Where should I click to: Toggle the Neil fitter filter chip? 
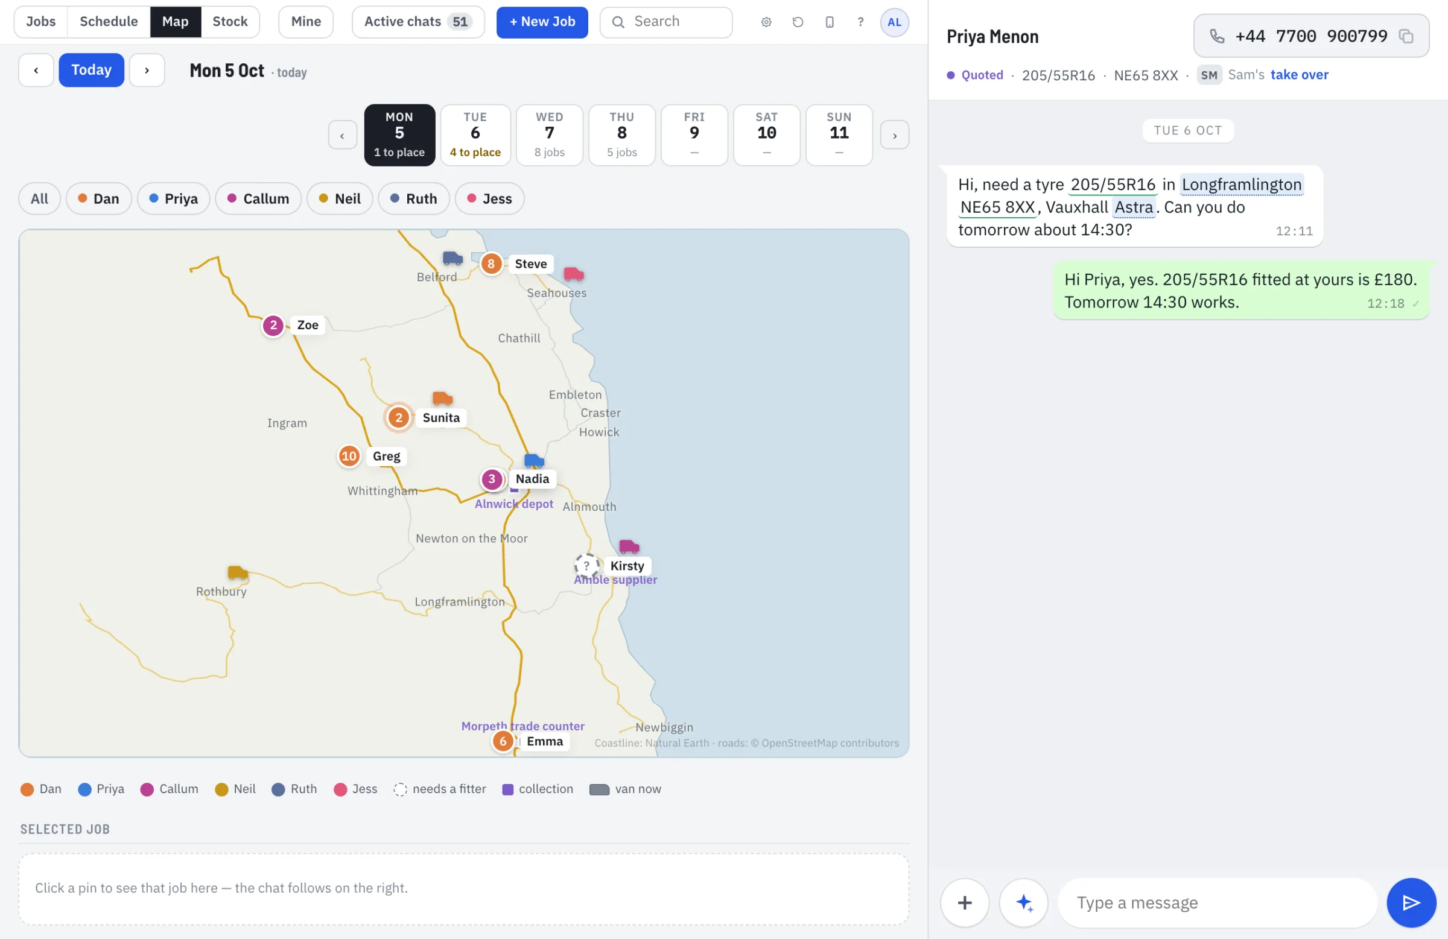(340, 199)
